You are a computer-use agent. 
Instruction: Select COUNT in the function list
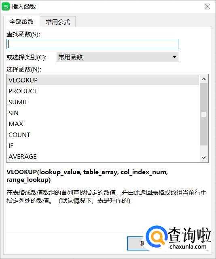(103, 135)
